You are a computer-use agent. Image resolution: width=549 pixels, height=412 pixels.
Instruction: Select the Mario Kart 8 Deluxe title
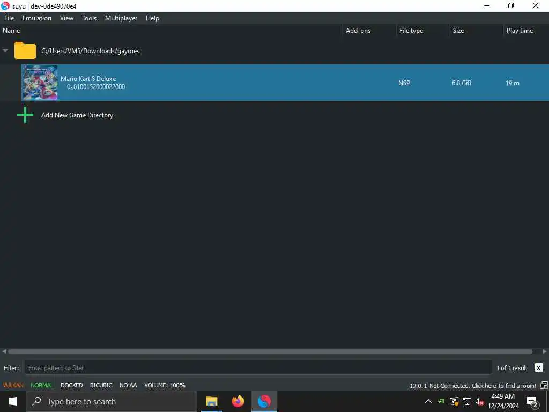[88, 79]
